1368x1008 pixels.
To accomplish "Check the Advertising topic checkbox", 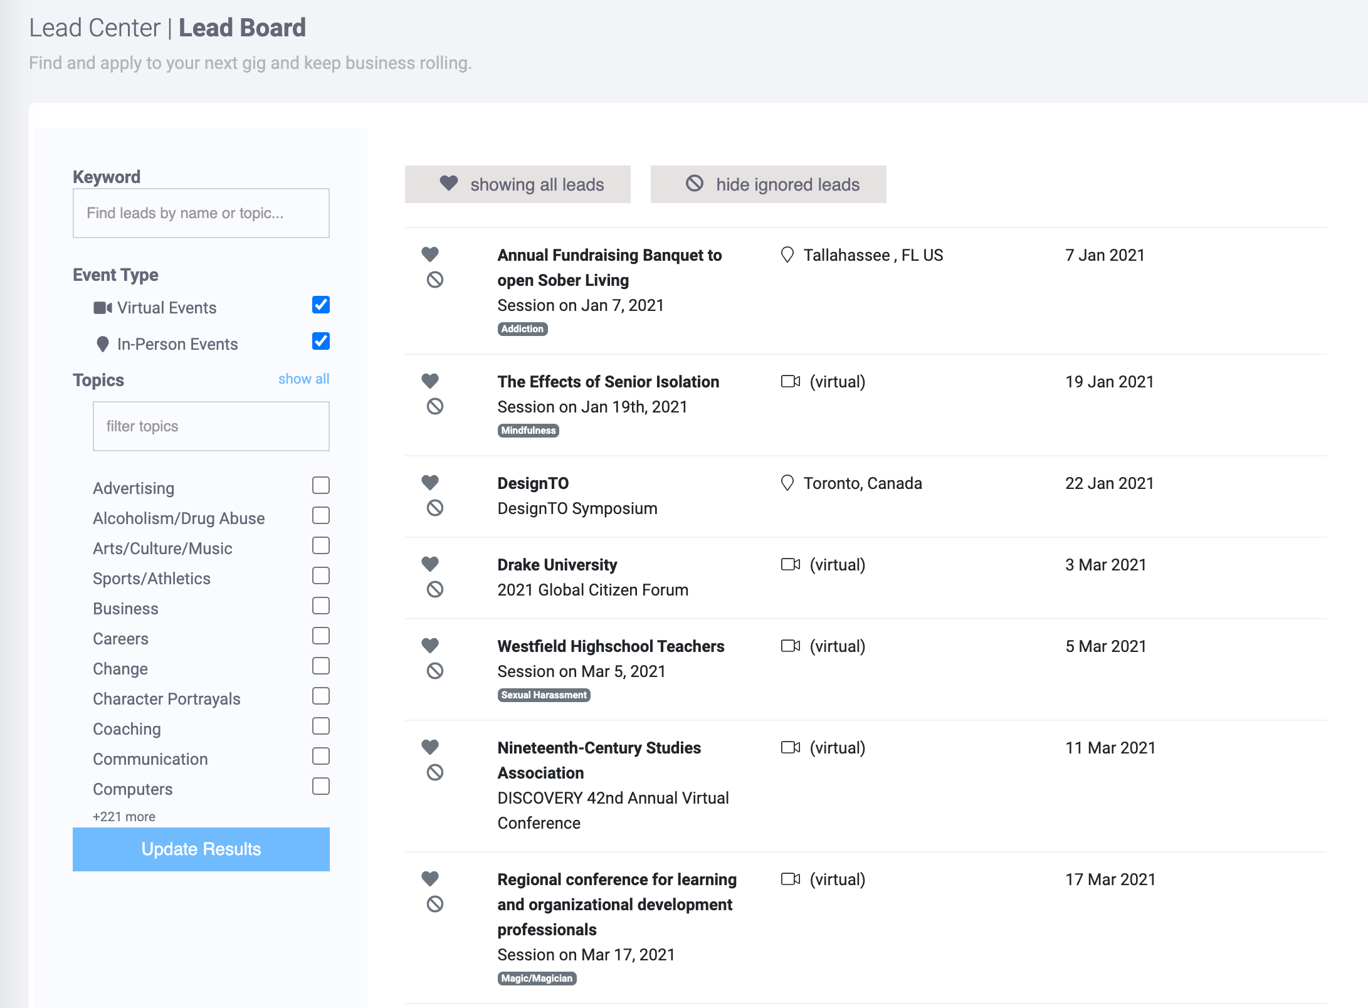I will pos(321,486).
